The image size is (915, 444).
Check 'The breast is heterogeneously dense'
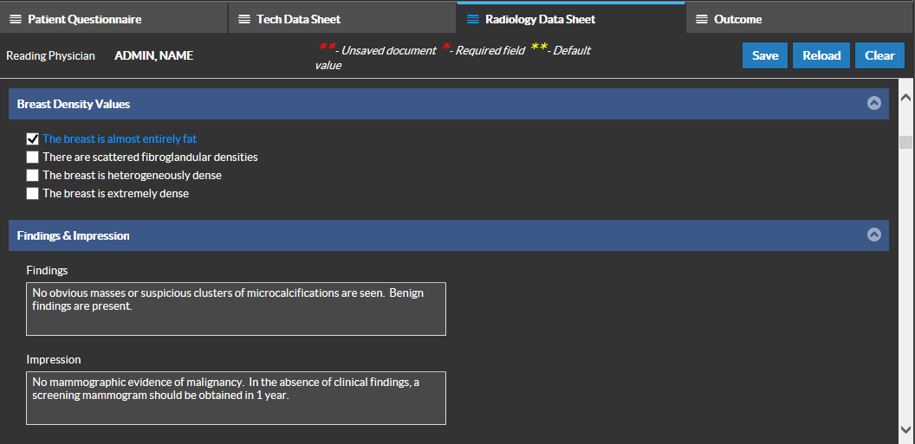33,176
